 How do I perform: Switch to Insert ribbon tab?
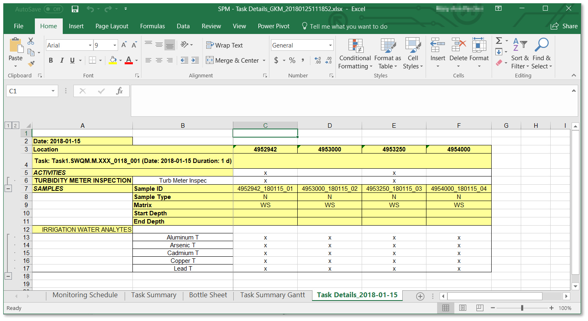(76, 26)
